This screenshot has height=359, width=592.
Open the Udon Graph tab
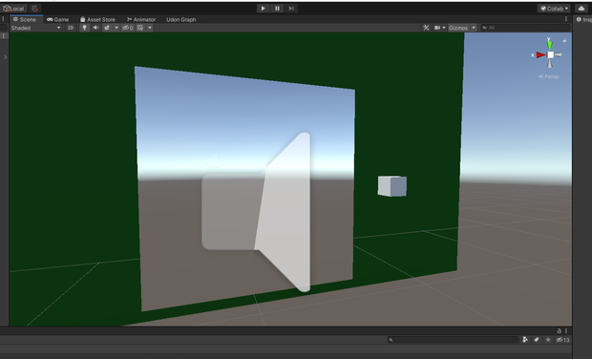(x=180, y=19)
